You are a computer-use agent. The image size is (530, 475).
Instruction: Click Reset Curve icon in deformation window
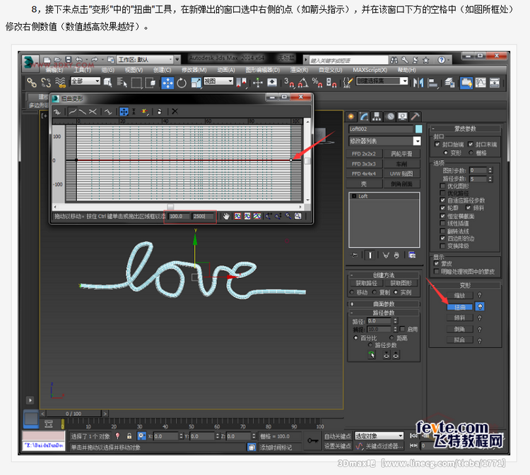tap(160, 112)
